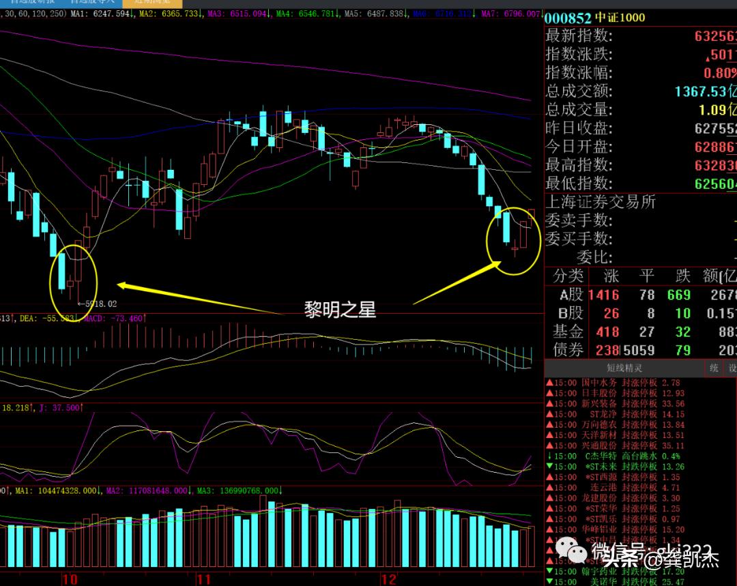Viewport: 737px width, 586px height.
Task: Click the red triangle beside 连云港 4.71
Action: pyautogui.click(x=549, y=487)
